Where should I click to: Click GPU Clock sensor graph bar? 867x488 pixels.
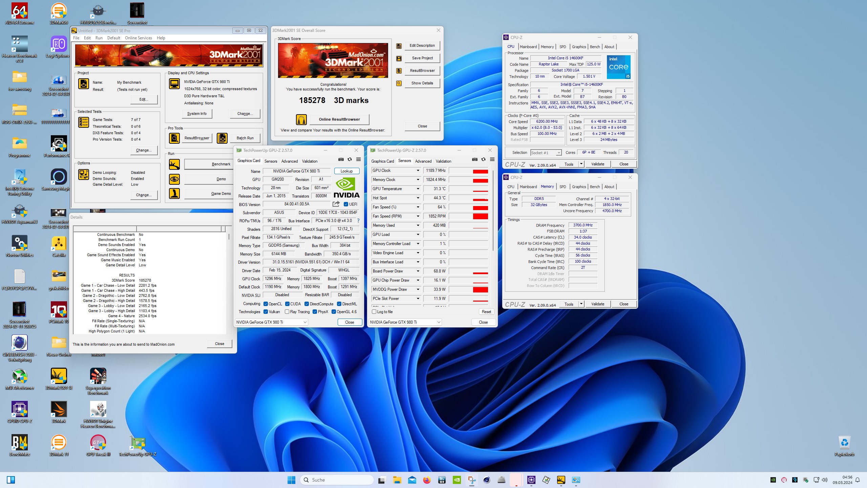click(469, 170)
